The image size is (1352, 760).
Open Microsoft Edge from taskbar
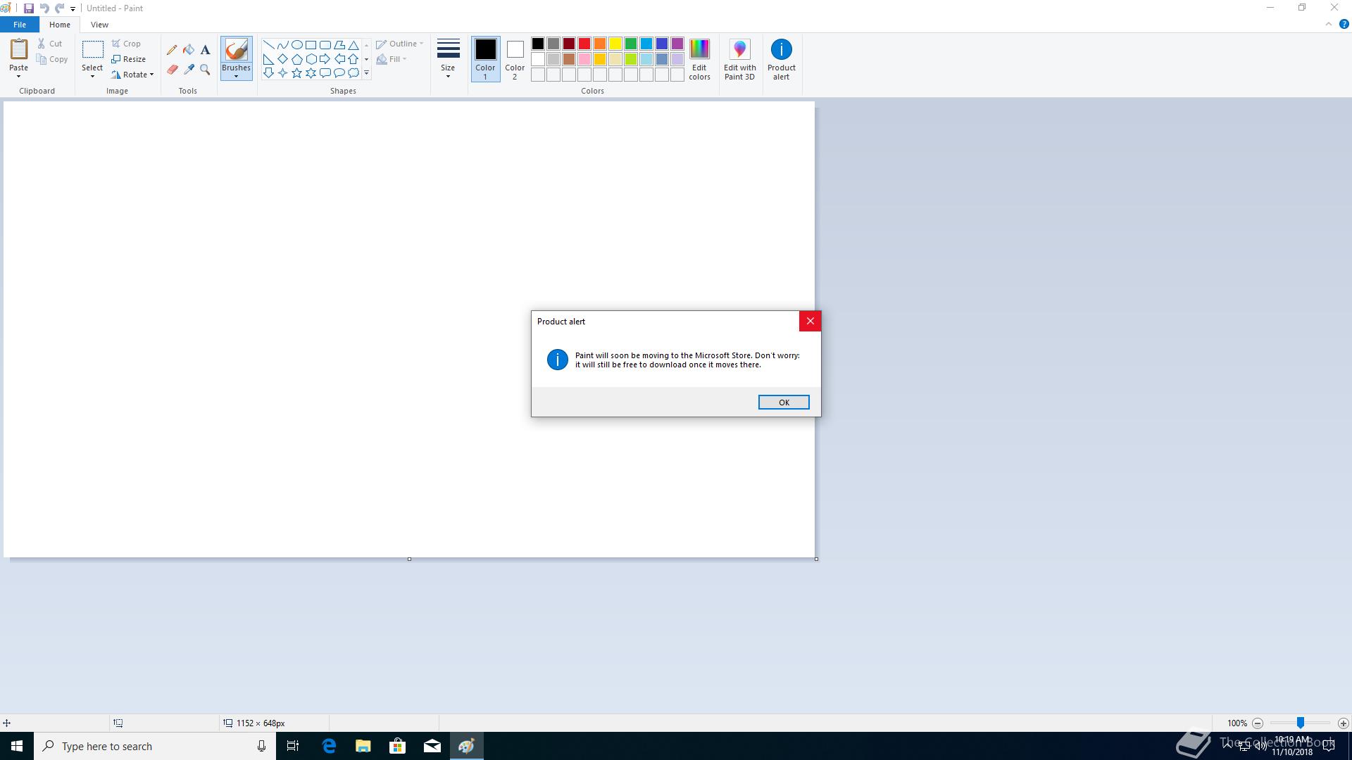tap(329, 746)
